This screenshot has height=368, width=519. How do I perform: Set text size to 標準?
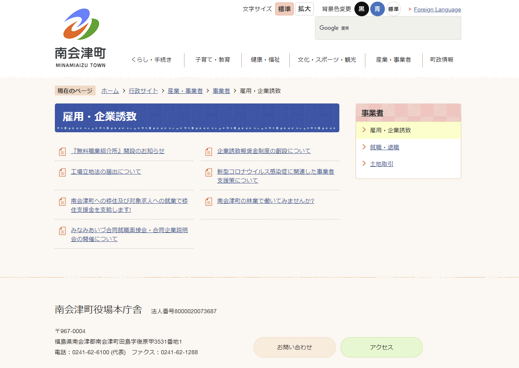coord(284,9)
